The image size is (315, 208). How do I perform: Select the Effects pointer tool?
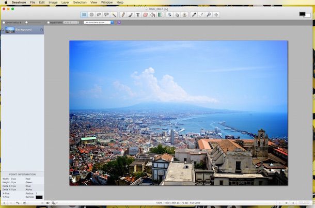tap(169, 14)
